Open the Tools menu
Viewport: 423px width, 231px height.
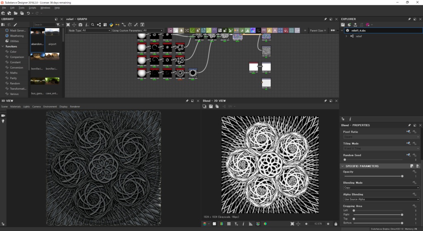coord(21,8)
